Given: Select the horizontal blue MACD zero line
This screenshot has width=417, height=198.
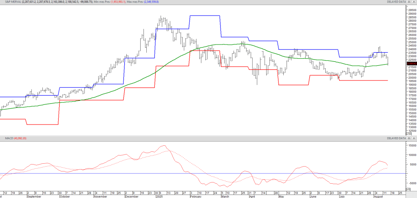Looking at the screenshot, I should (204, 174).
